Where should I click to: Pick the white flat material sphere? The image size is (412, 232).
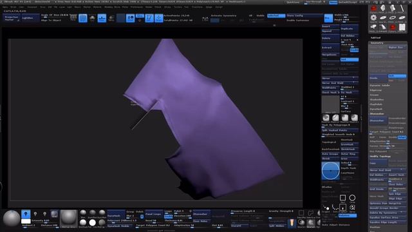coord(92,222)
